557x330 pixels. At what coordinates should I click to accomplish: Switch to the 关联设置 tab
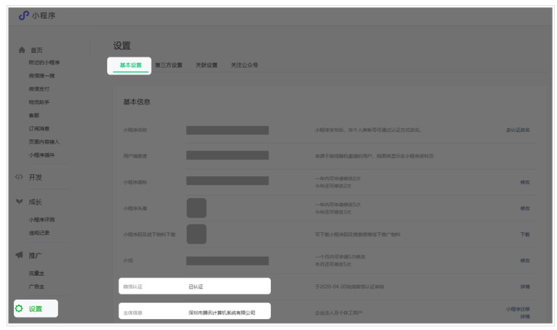[x=206, y=65]
